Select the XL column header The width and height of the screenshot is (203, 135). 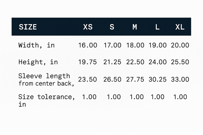[x=180, y=27]
